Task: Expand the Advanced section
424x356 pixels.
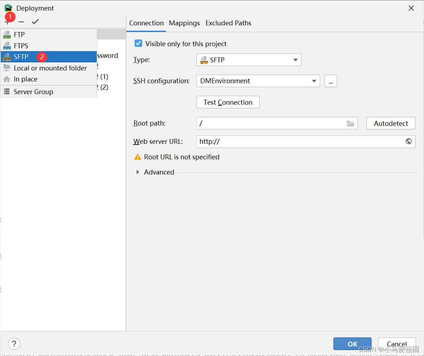Action: click(x=138, y=172)
